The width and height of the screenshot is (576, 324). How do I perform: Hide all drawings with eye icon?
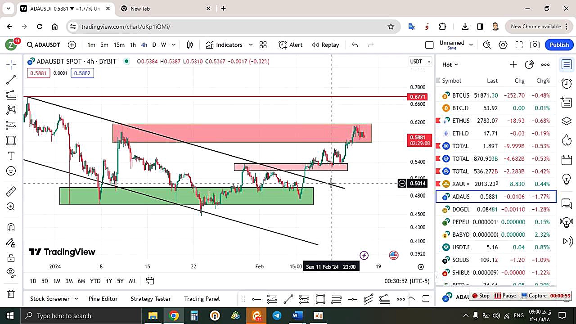pyautogui.click(x=11, y=272)
